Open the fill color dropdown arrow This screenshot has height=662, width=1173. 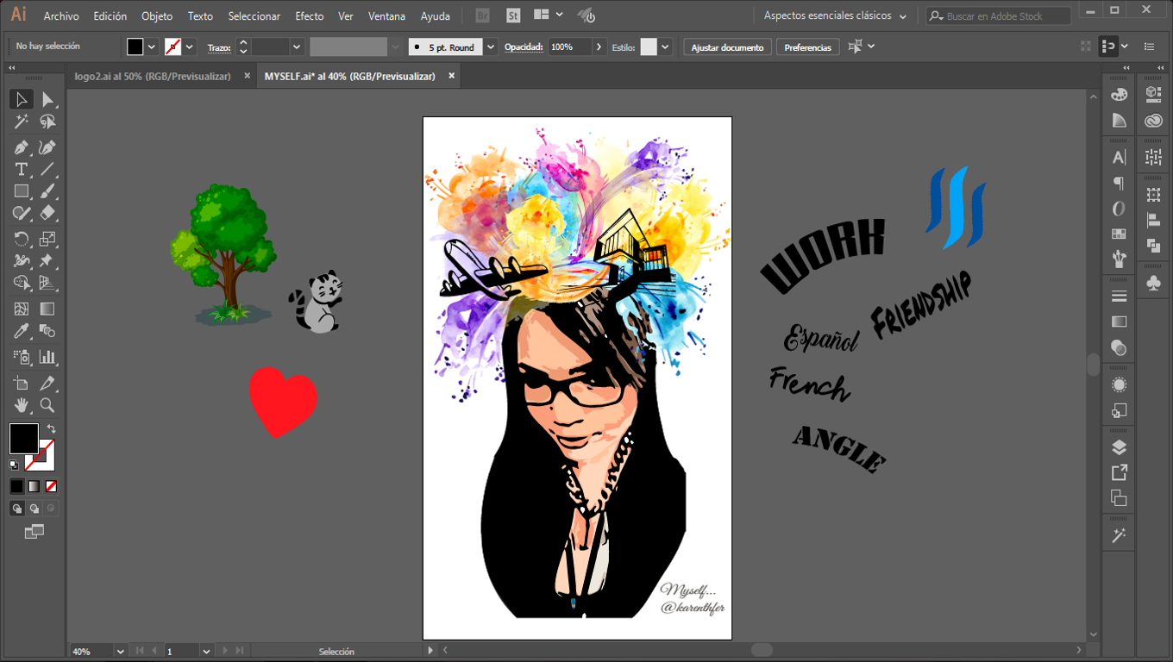(x=152, y=47)
